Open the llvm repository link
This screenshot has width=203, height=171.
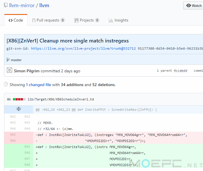click(44, 5)
